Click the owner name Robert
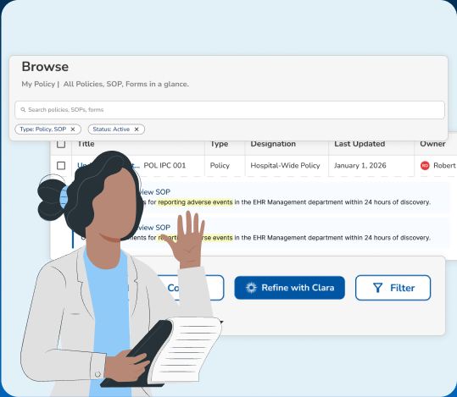Image resolution: width=457 pixels, height=397 pixels. click(x=445, y=166)
